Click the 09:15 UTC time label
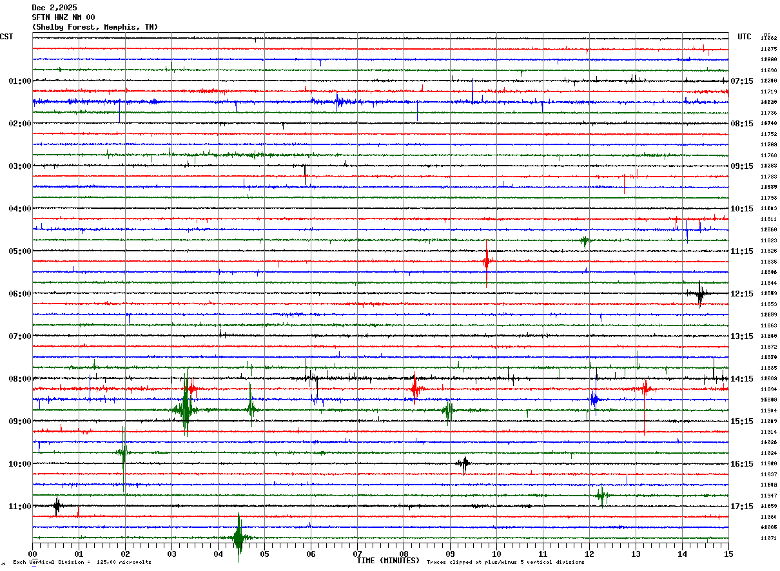780x571 pixels. (x=742, y=166)
